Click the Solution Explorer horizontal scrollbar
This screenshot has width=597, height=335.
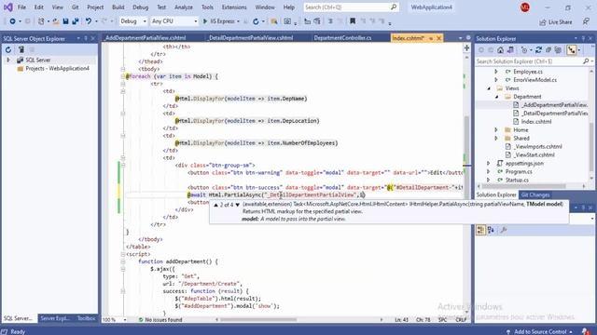click(523, 186)
